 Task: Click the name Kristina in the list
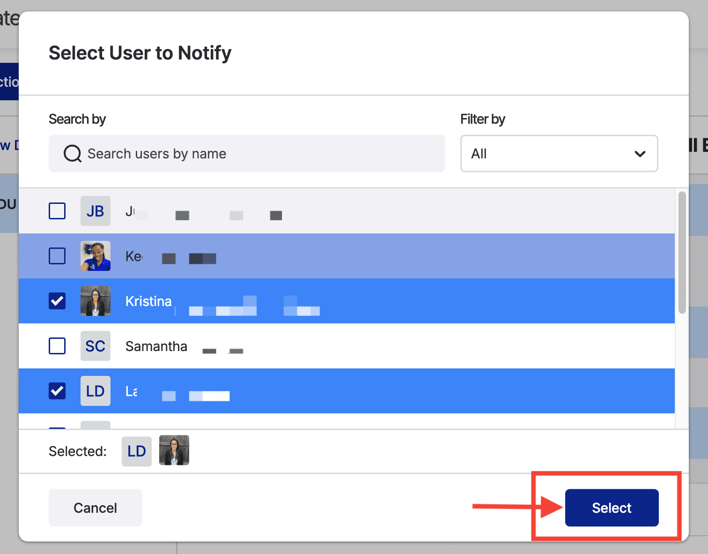tap(148, 301)
